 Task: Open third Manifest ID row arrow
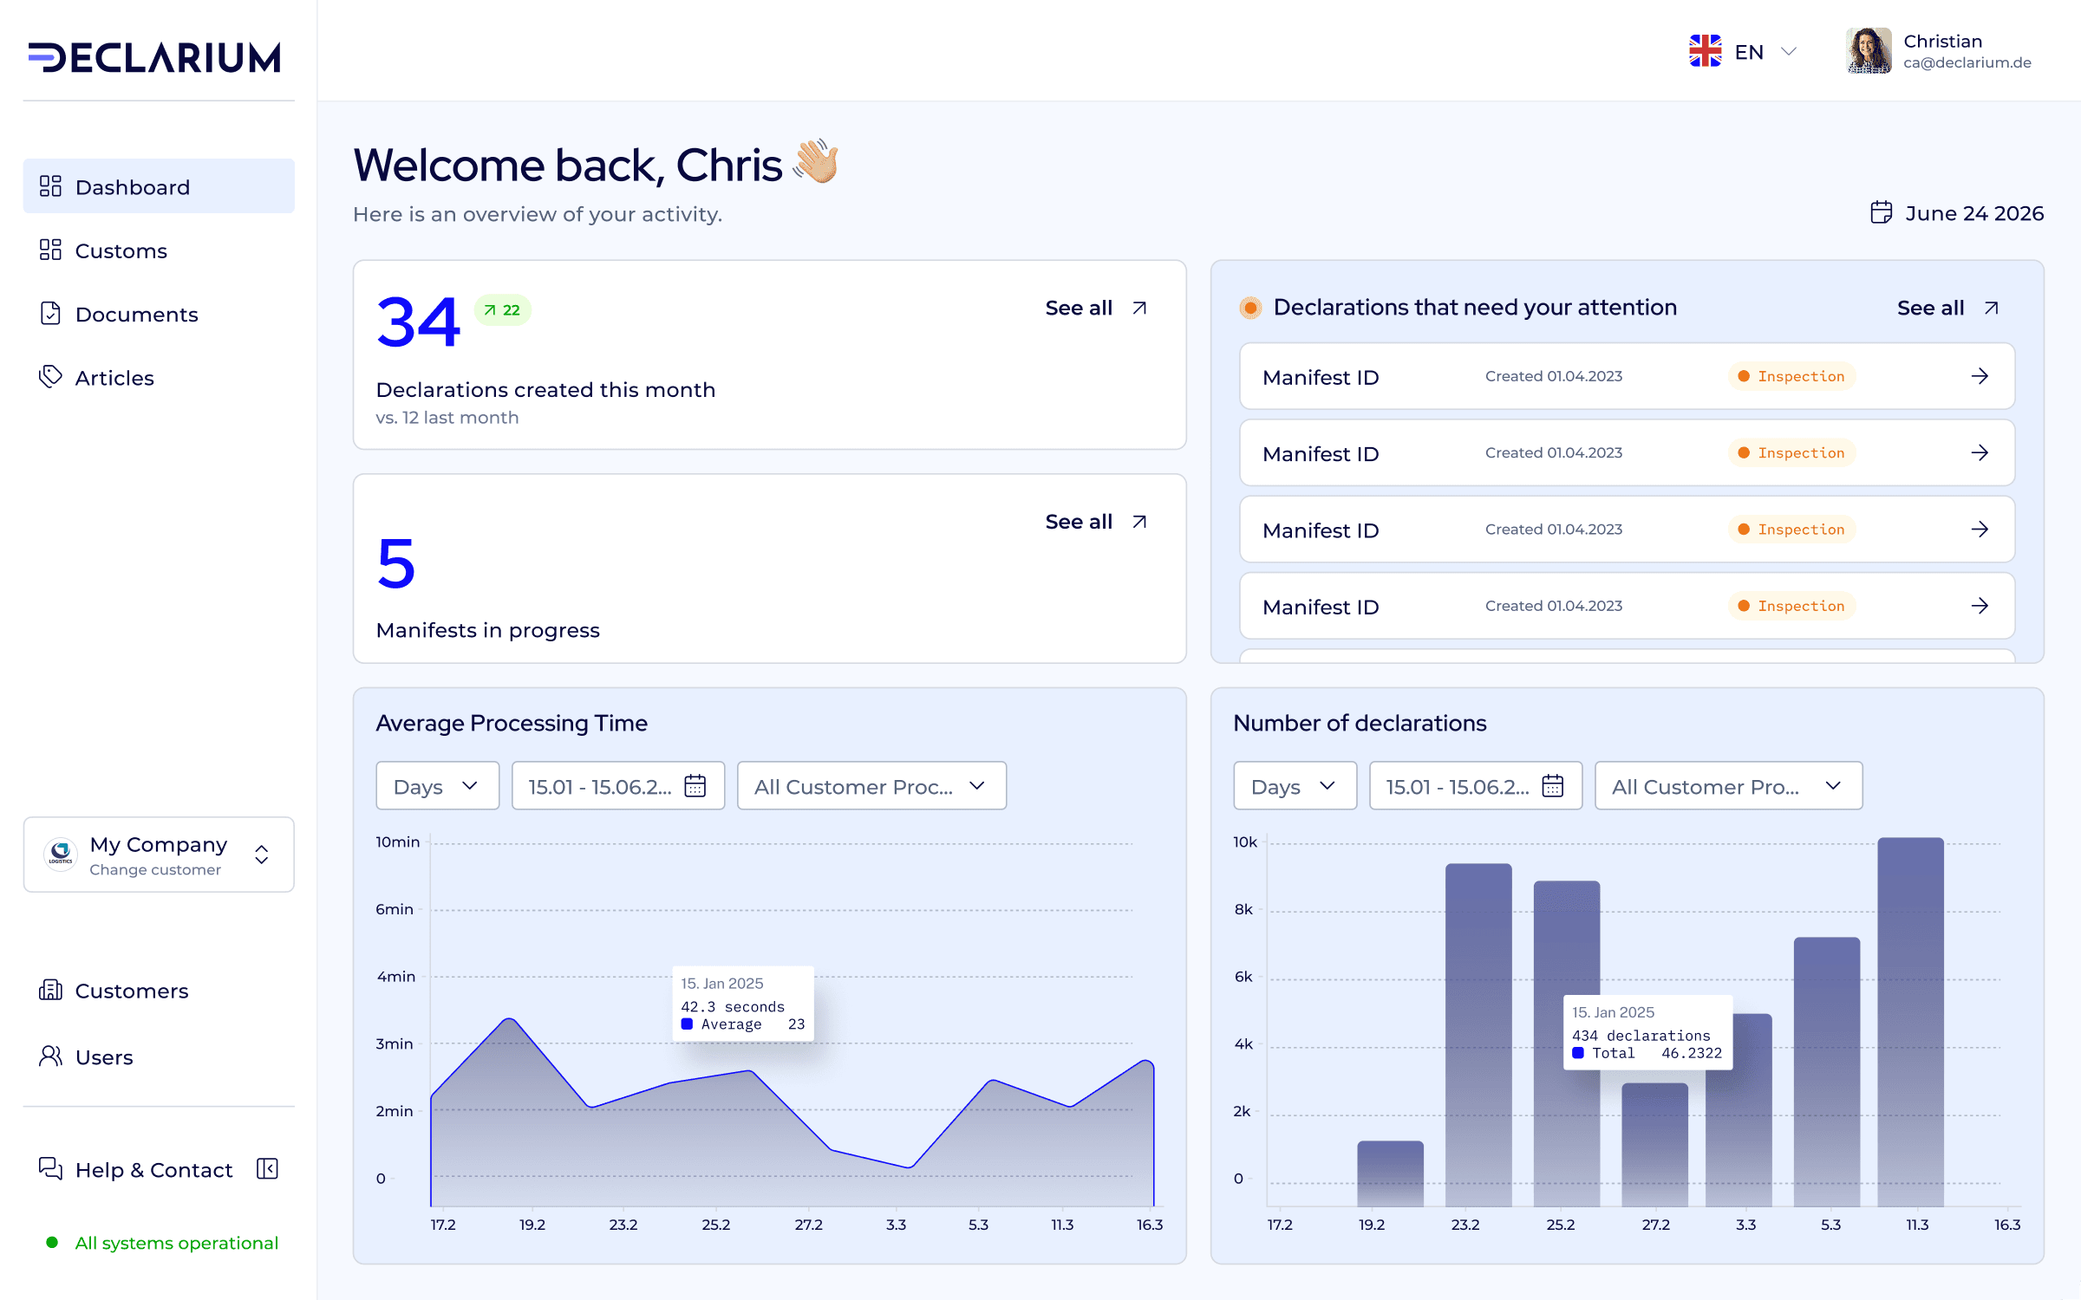(1980, 530)
